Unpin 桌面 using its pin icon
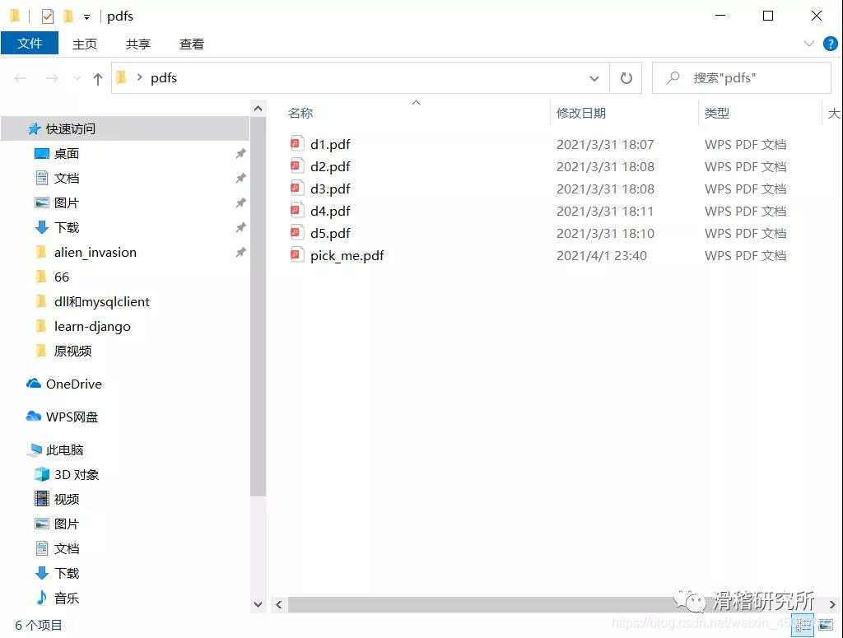The height and width of the screenshot is (638, 843). tap(241, 154)
